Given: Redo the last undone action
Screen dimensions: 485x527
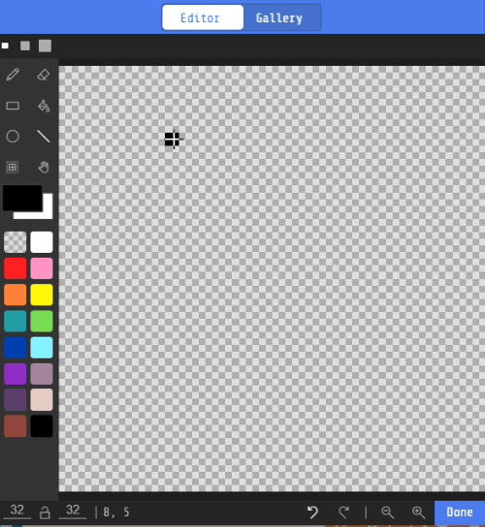Looking at the screenshot, I should (344, 512).
